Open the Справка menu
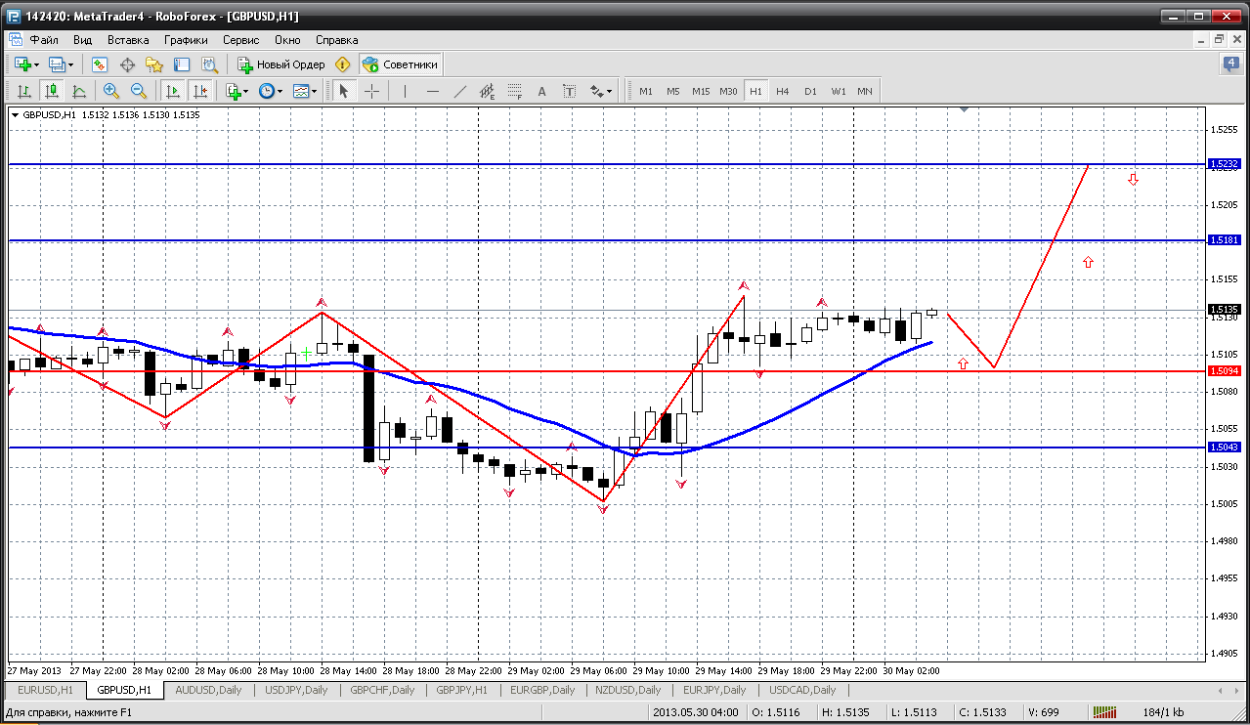The image size is (1250, 725). coord(336,40)
